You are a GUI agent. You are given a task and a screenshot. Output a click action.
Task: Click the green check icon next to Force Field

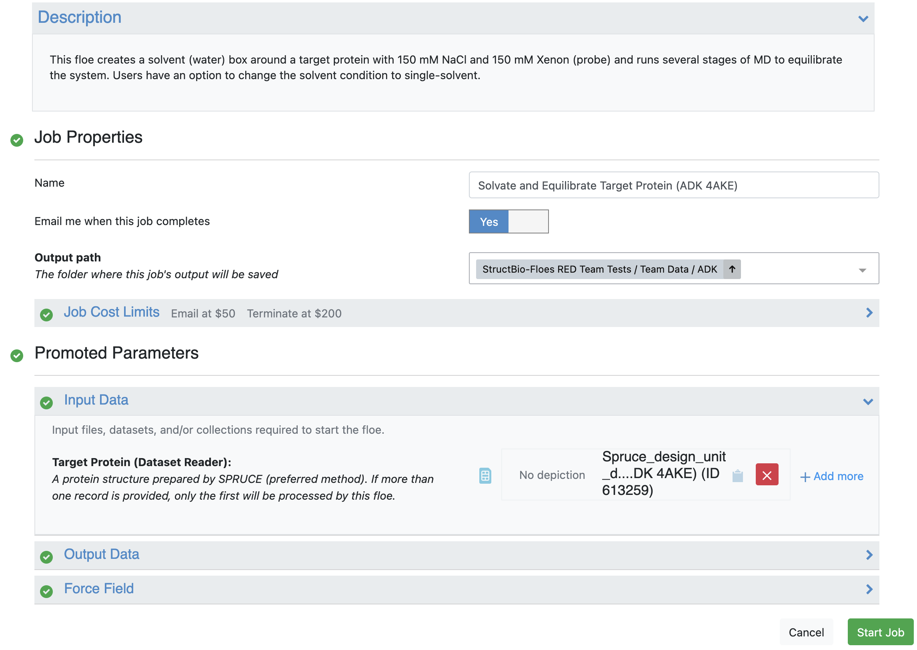coord(46,591)
